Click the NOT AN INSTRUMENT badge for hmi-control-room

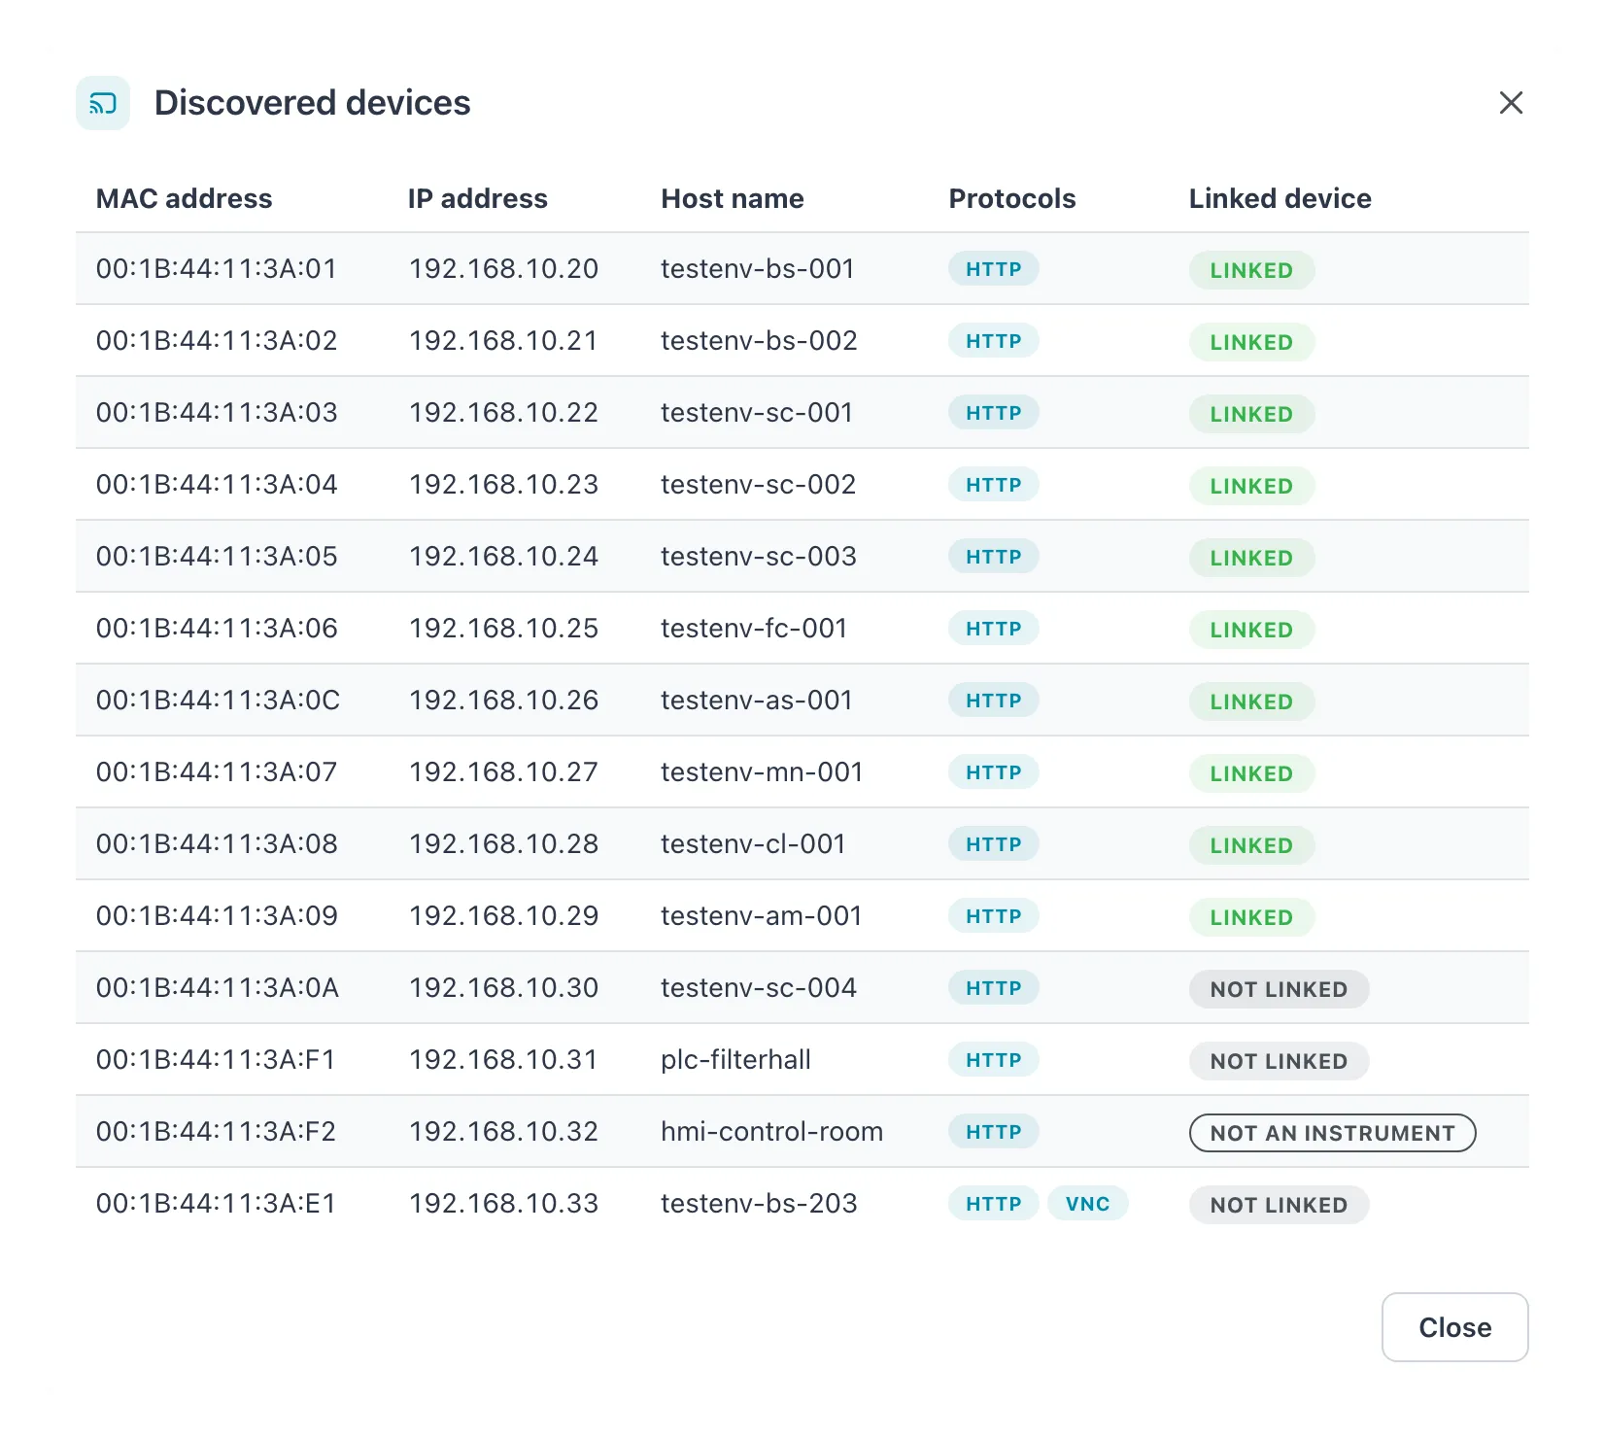pyautogui.click(x=1333, y=1133)
